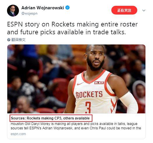Click tweet text line starting ESPN story
The width and height of the screenshot is (153, 143).
click(x=72, y=24)
